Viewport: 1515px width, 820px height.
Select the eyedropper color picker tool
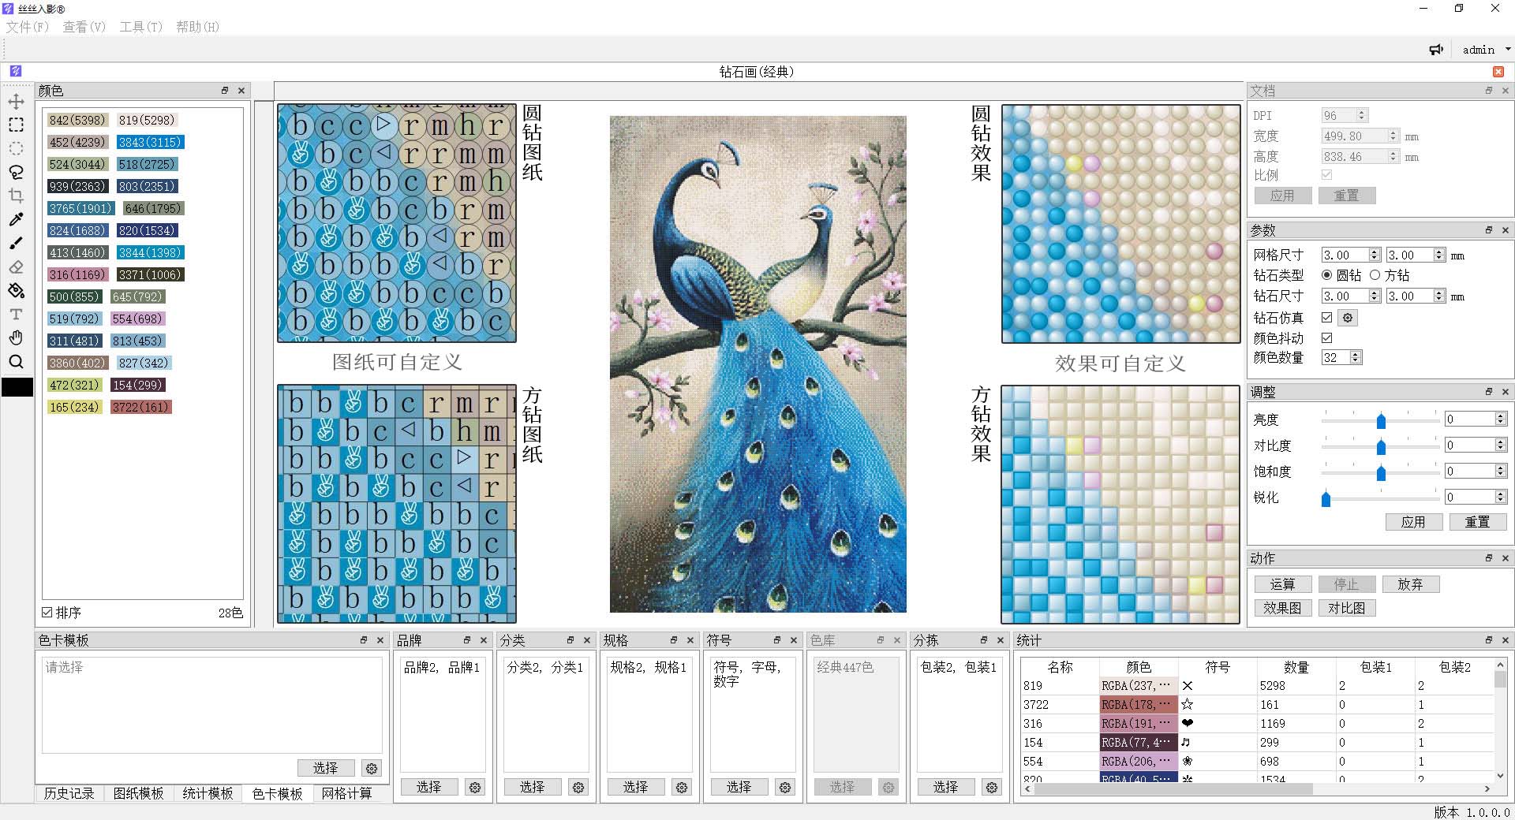pyautogui.click(x=16, y=219)
